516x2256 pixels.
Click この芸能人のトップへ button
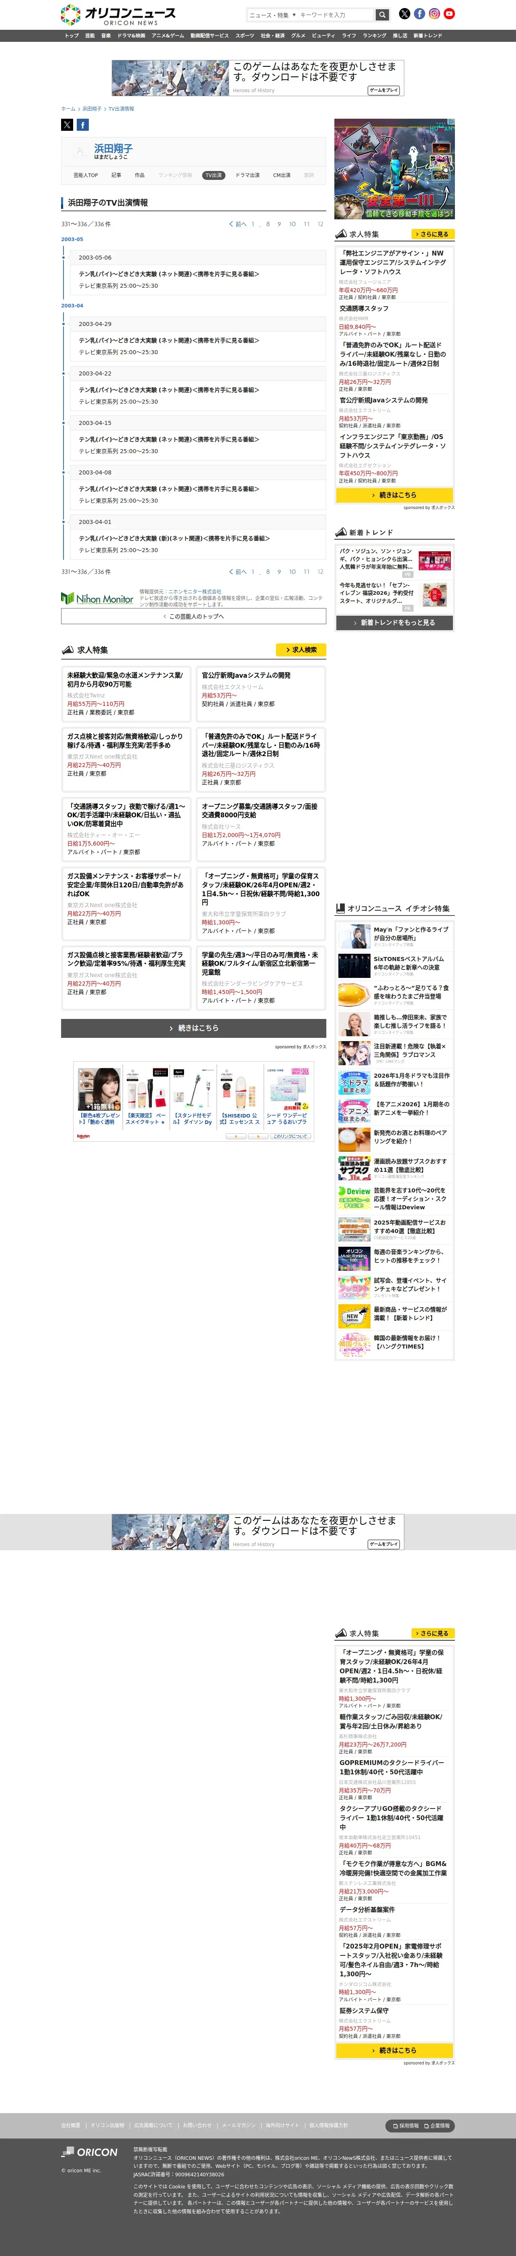[193, 617]
